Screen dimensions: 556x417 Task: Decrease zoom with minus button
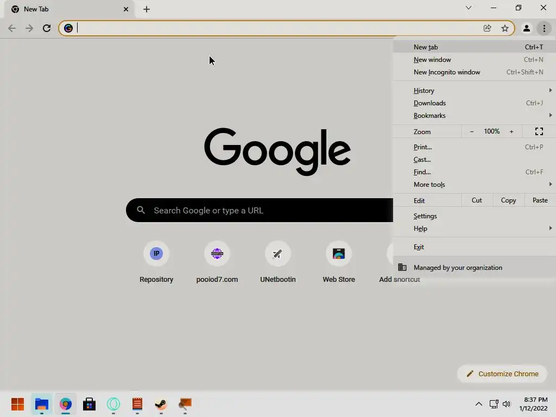click(472, 131)
